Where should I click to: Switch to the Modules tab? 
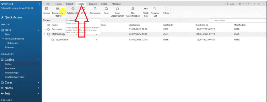pos(116,4)
